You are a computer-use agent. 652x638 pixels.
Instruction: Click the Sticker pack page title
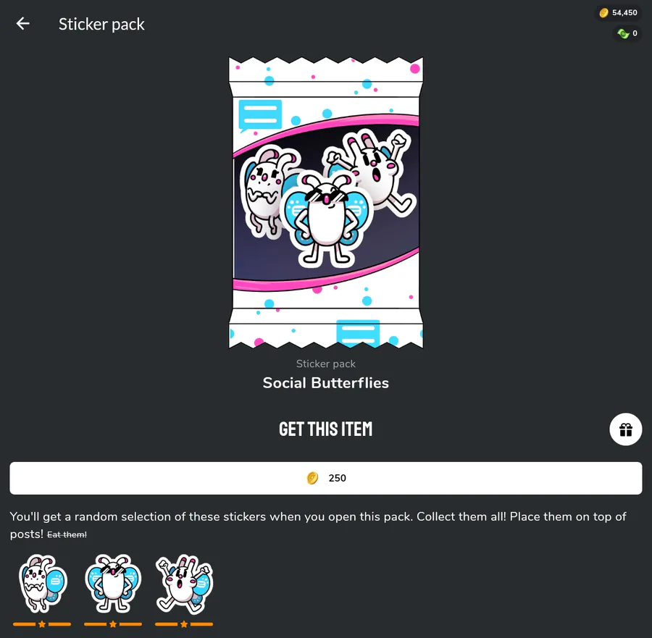pos(101,24)
